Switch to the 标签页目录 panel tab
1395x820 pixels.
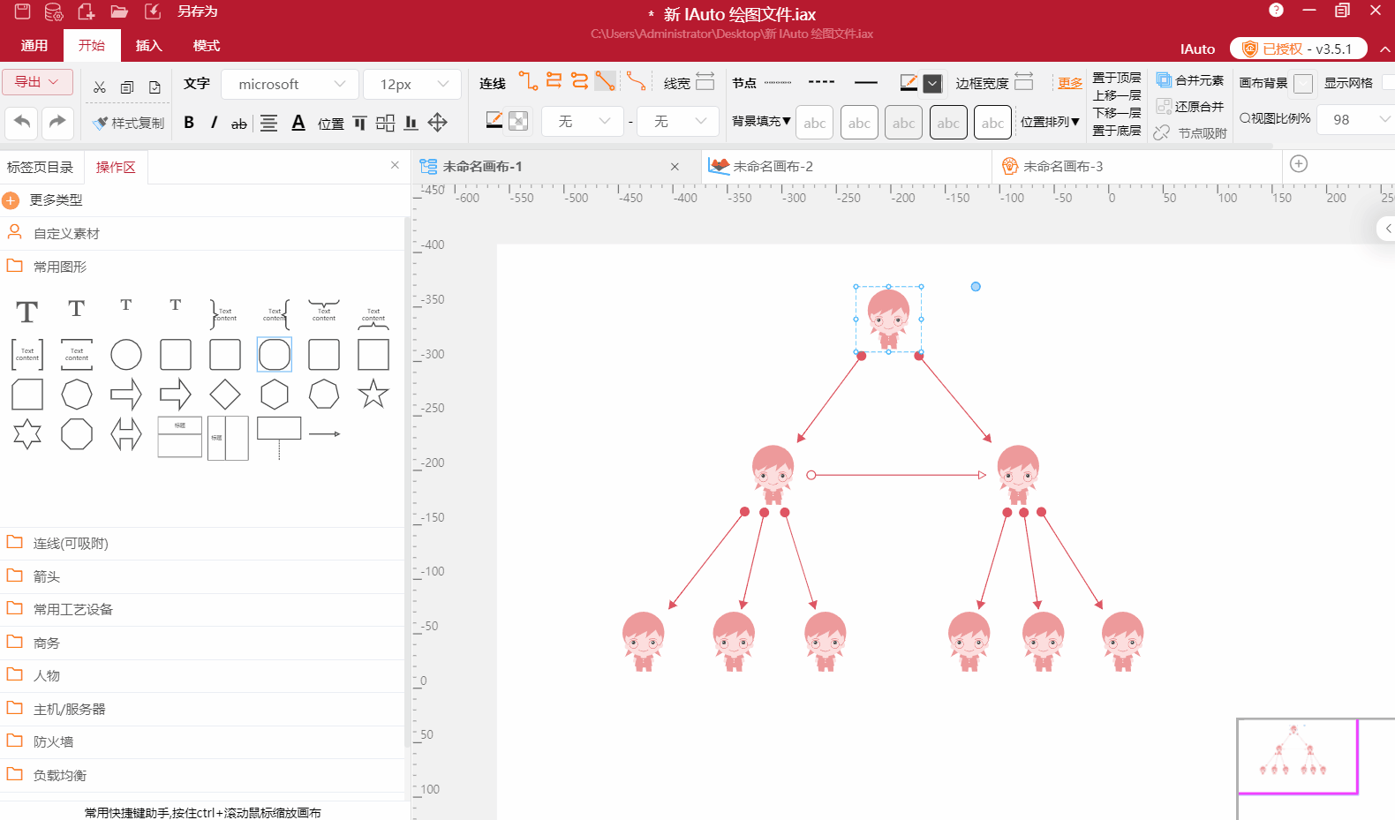pos(41,167)
